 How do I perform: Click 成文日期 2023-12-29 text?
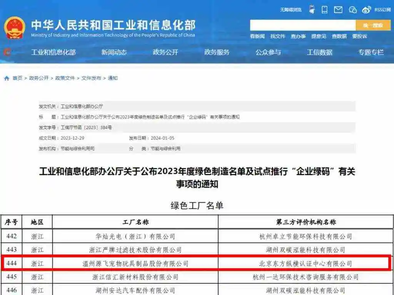click(62, 138)
